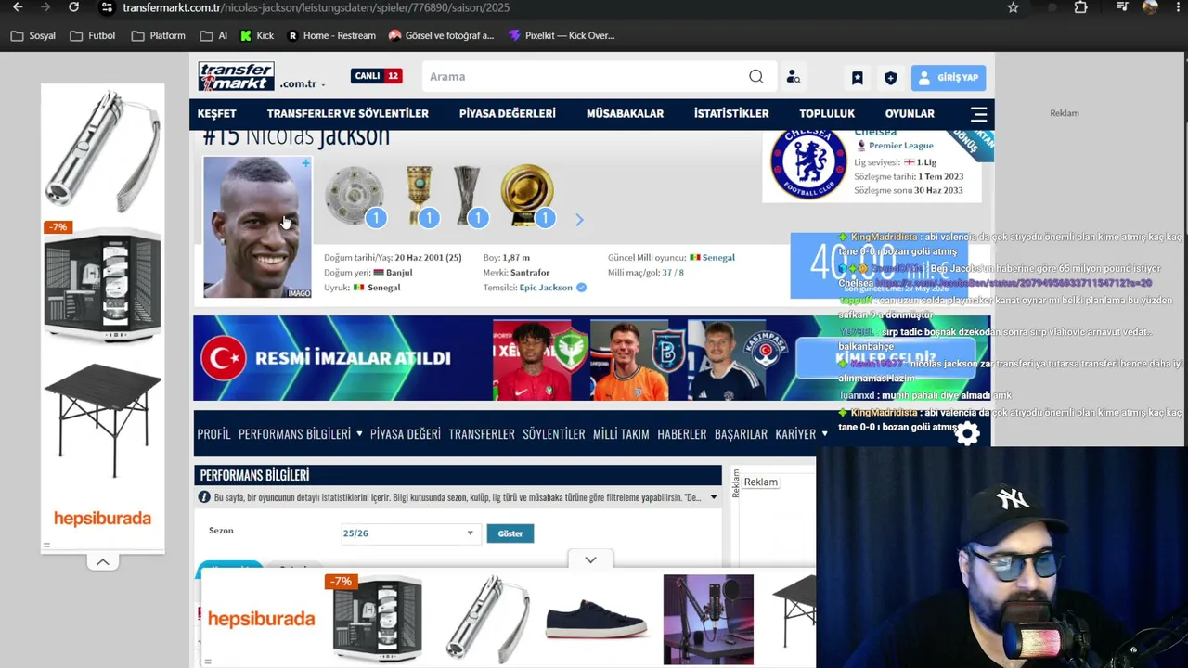1188x668 pixels.
Task: Click the golden ball award icon
Action: point(526,195)
